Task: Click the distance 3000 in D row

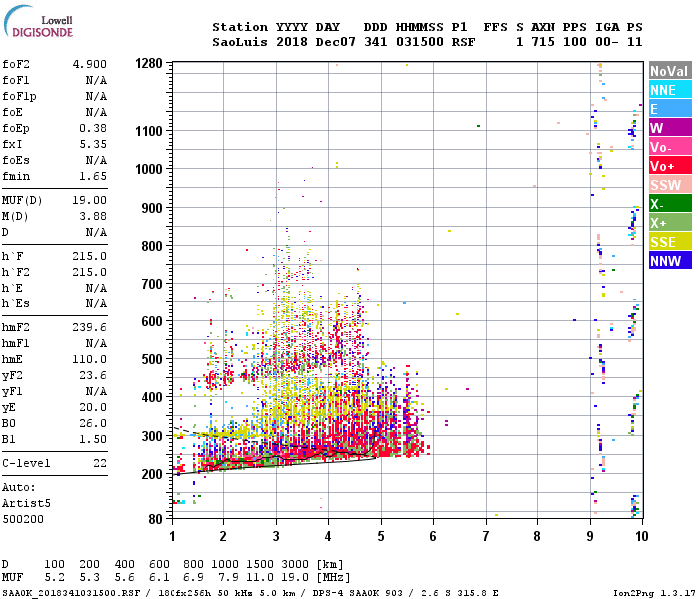Action: pyautogui.click(x=295, y=564)
